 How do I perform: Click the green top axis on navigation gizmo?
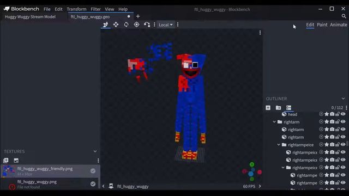pos(252,164)
